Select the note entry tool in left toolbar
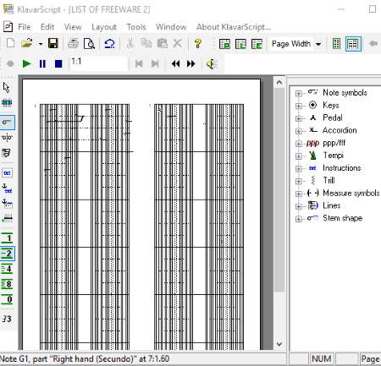 7,123
